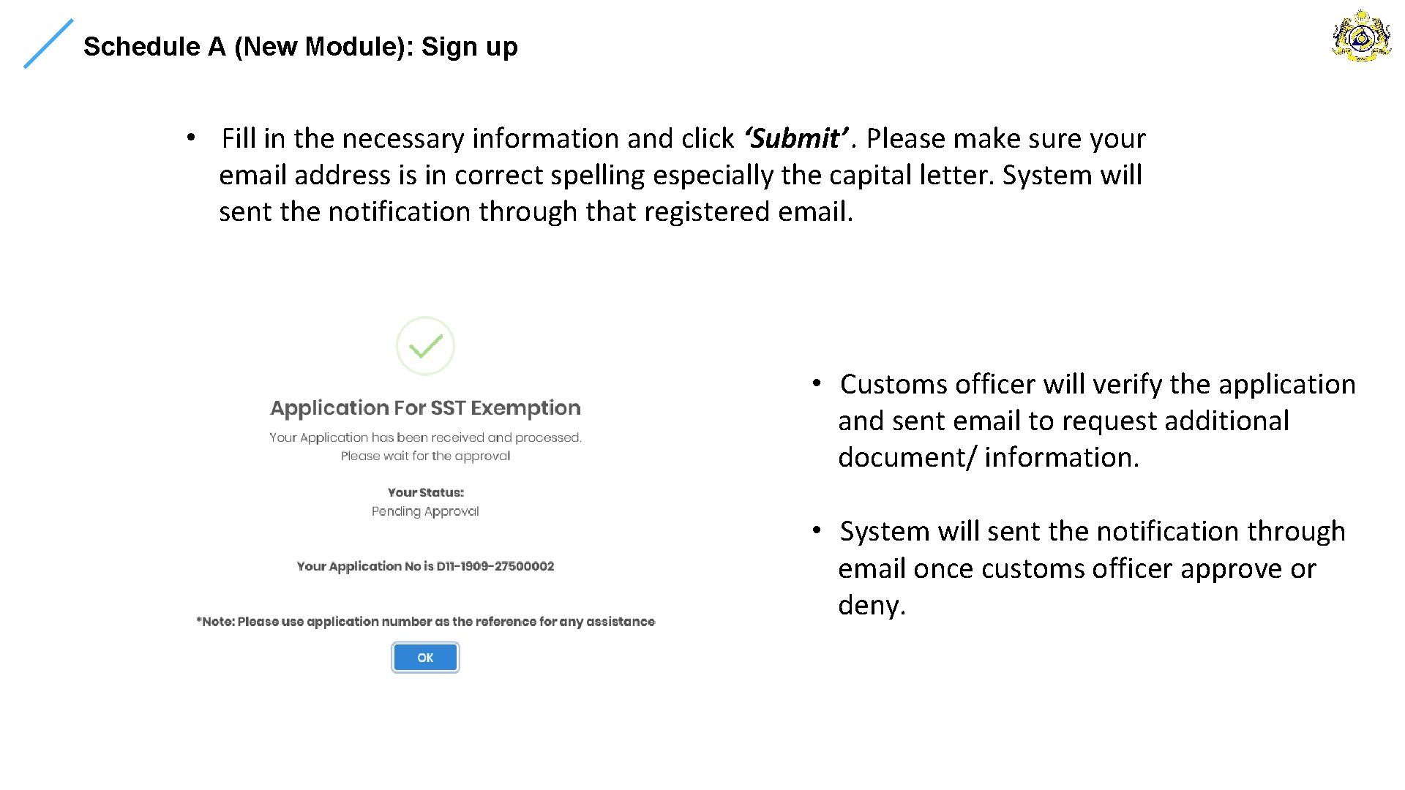Click the 'Pending Approval' status text
The height and width of the screenshot is (790, 1405).
click(425, 511)
